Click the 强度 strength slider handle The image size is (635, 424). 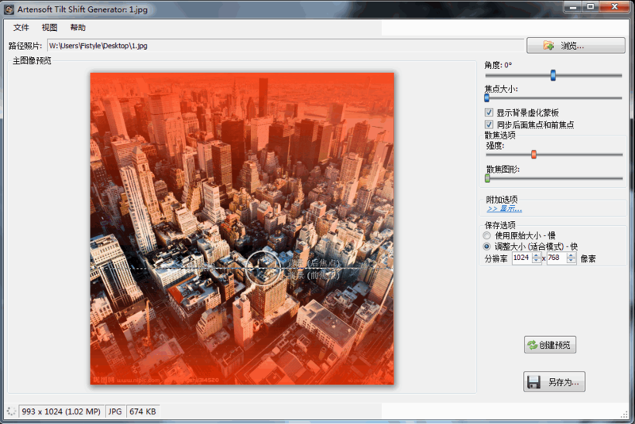pyautogui.click(x=533, y=155)
